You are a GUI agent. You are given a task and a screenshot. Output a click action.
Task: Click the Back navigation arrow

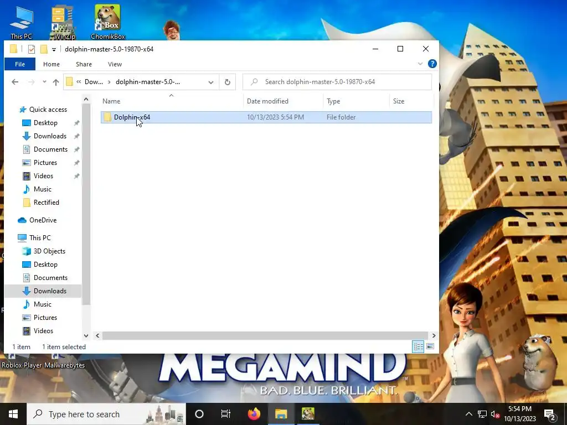(15, 82)
